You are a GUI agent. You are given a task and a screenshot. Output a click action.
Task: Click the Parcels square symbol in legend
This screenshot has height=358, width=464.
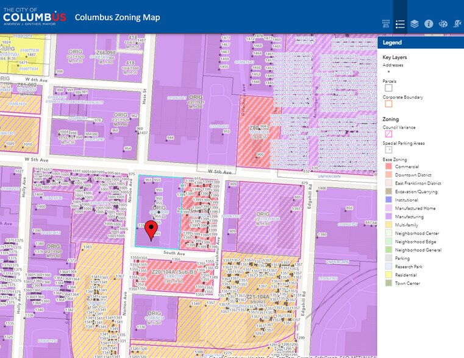coord(388,88)
